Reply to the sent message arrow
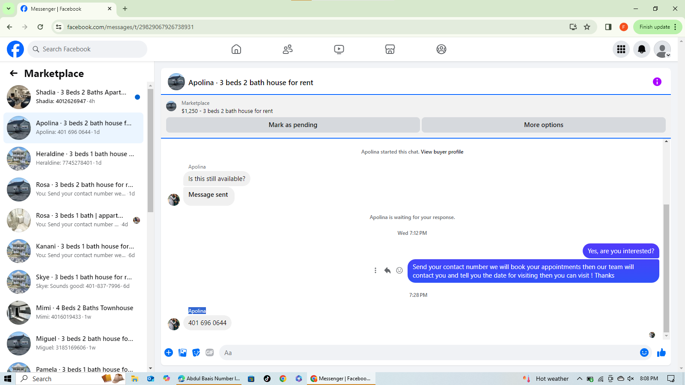Viewport: 685px width, 385px height. (x=387, y=270)
